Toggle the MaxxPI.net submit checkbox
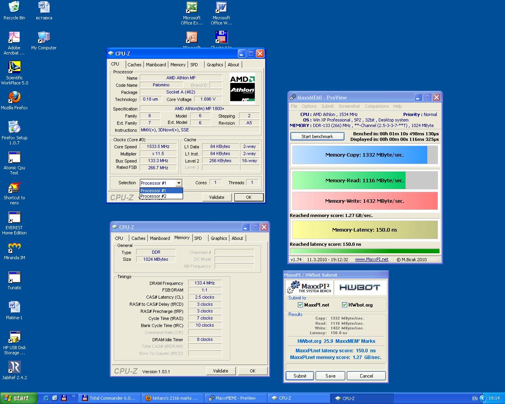The image size is (505, 404). [301, 305]
